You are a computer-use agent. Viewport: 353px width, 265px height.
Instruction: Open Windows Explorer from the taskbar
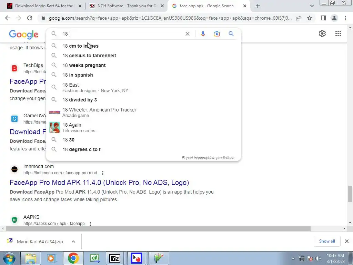[31, 258]
